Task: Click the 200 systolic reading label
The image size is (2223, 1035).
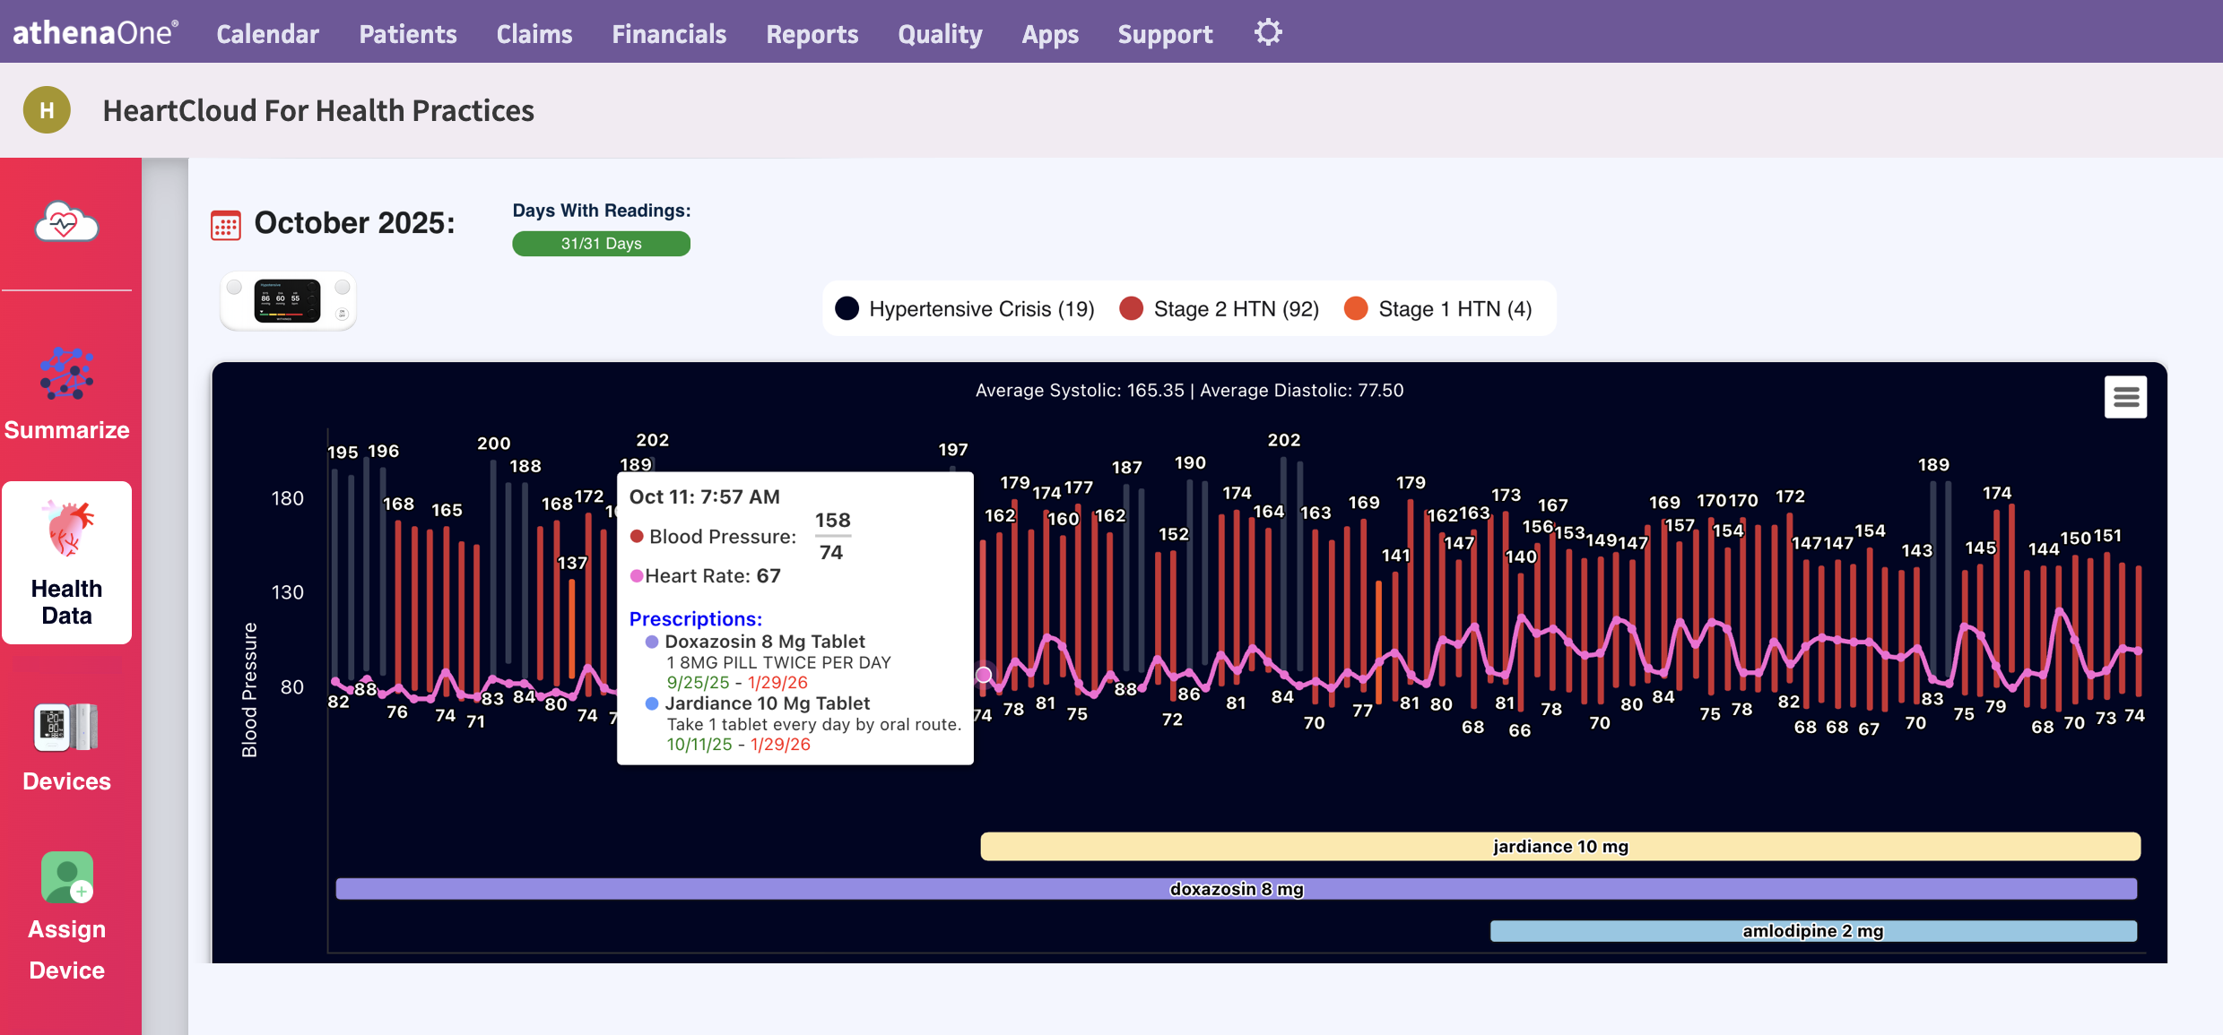Action: 493,443
